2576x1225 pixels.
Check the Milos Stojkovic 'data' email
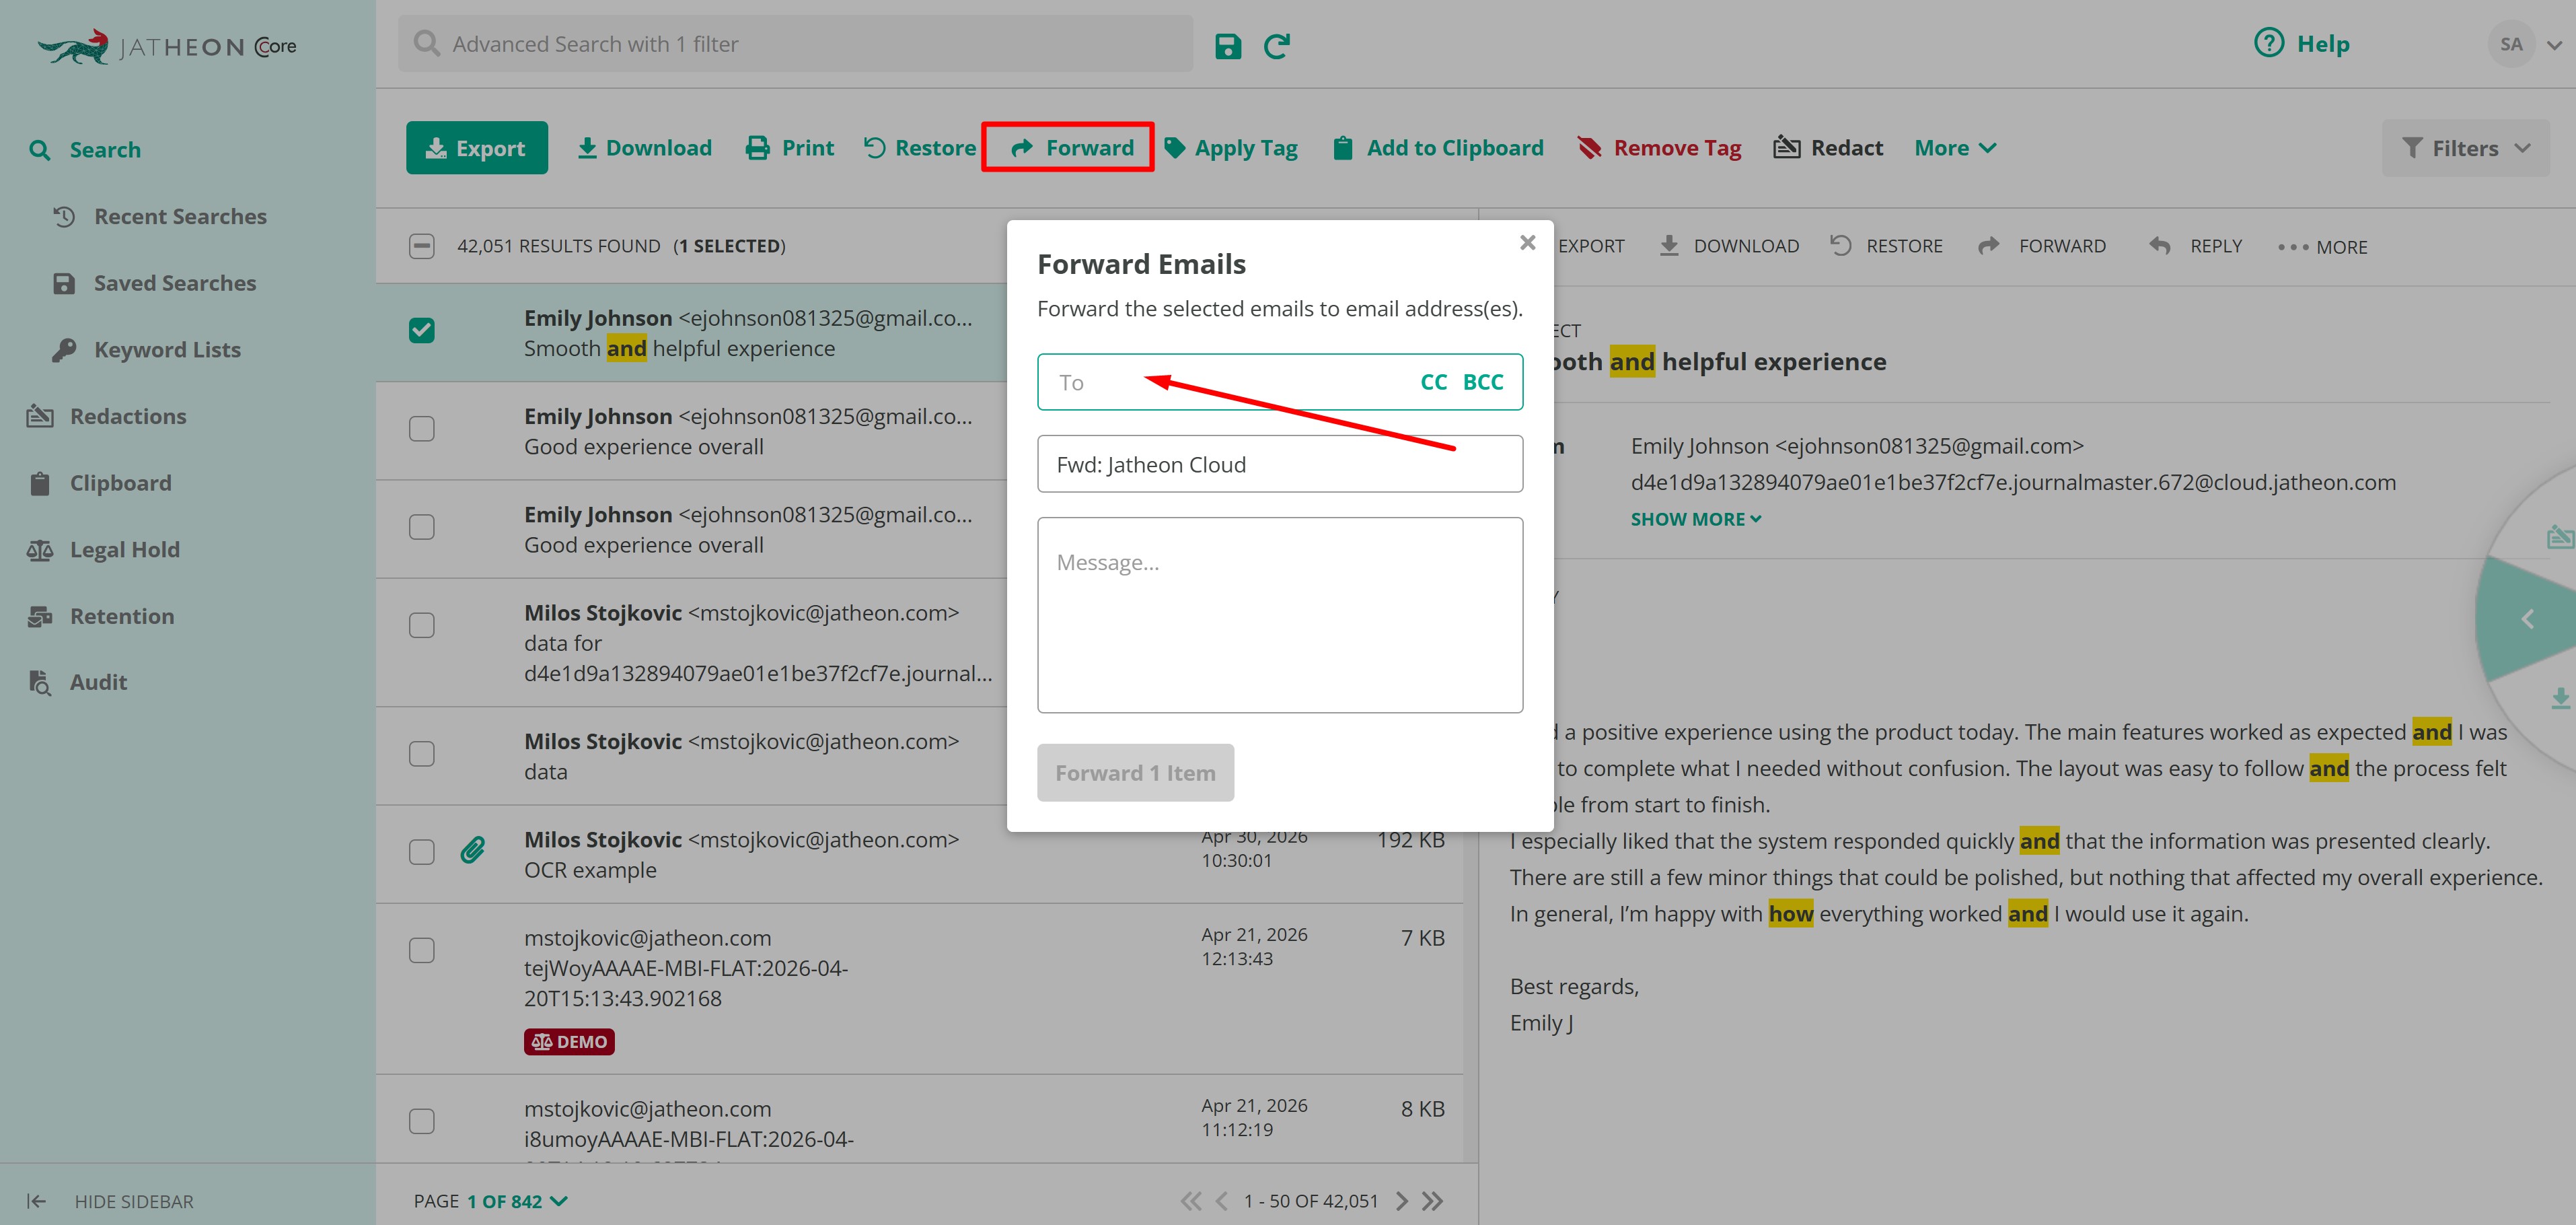[x=422, y=754]
